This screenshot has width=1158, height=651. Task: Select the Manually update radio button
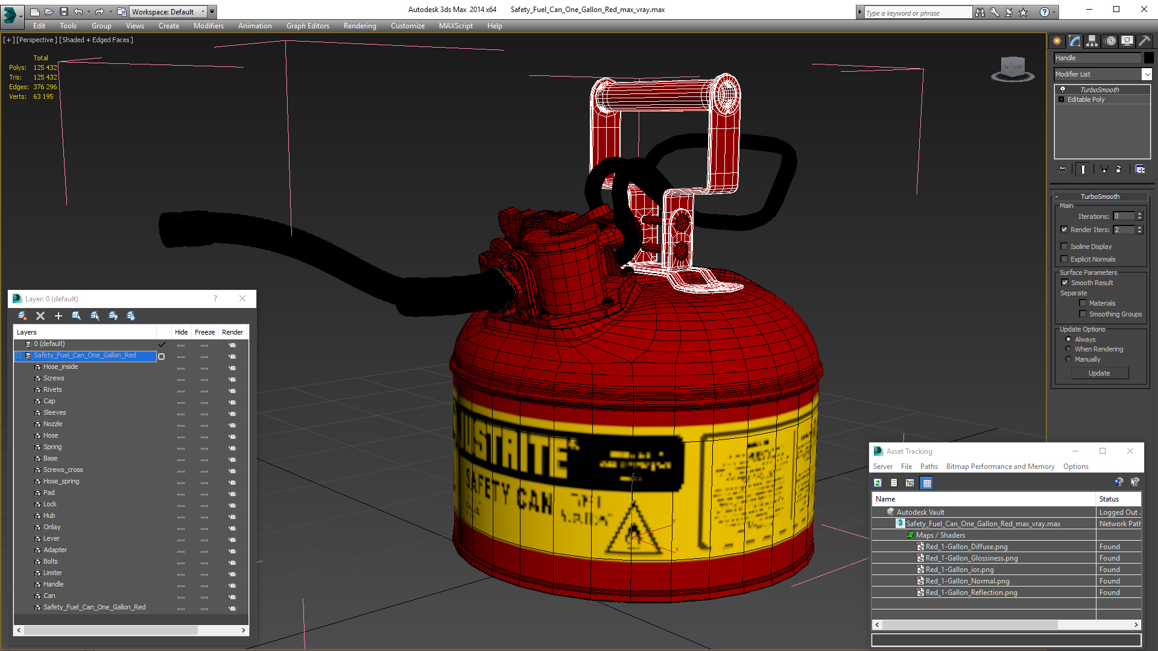tap(1068, 359)
